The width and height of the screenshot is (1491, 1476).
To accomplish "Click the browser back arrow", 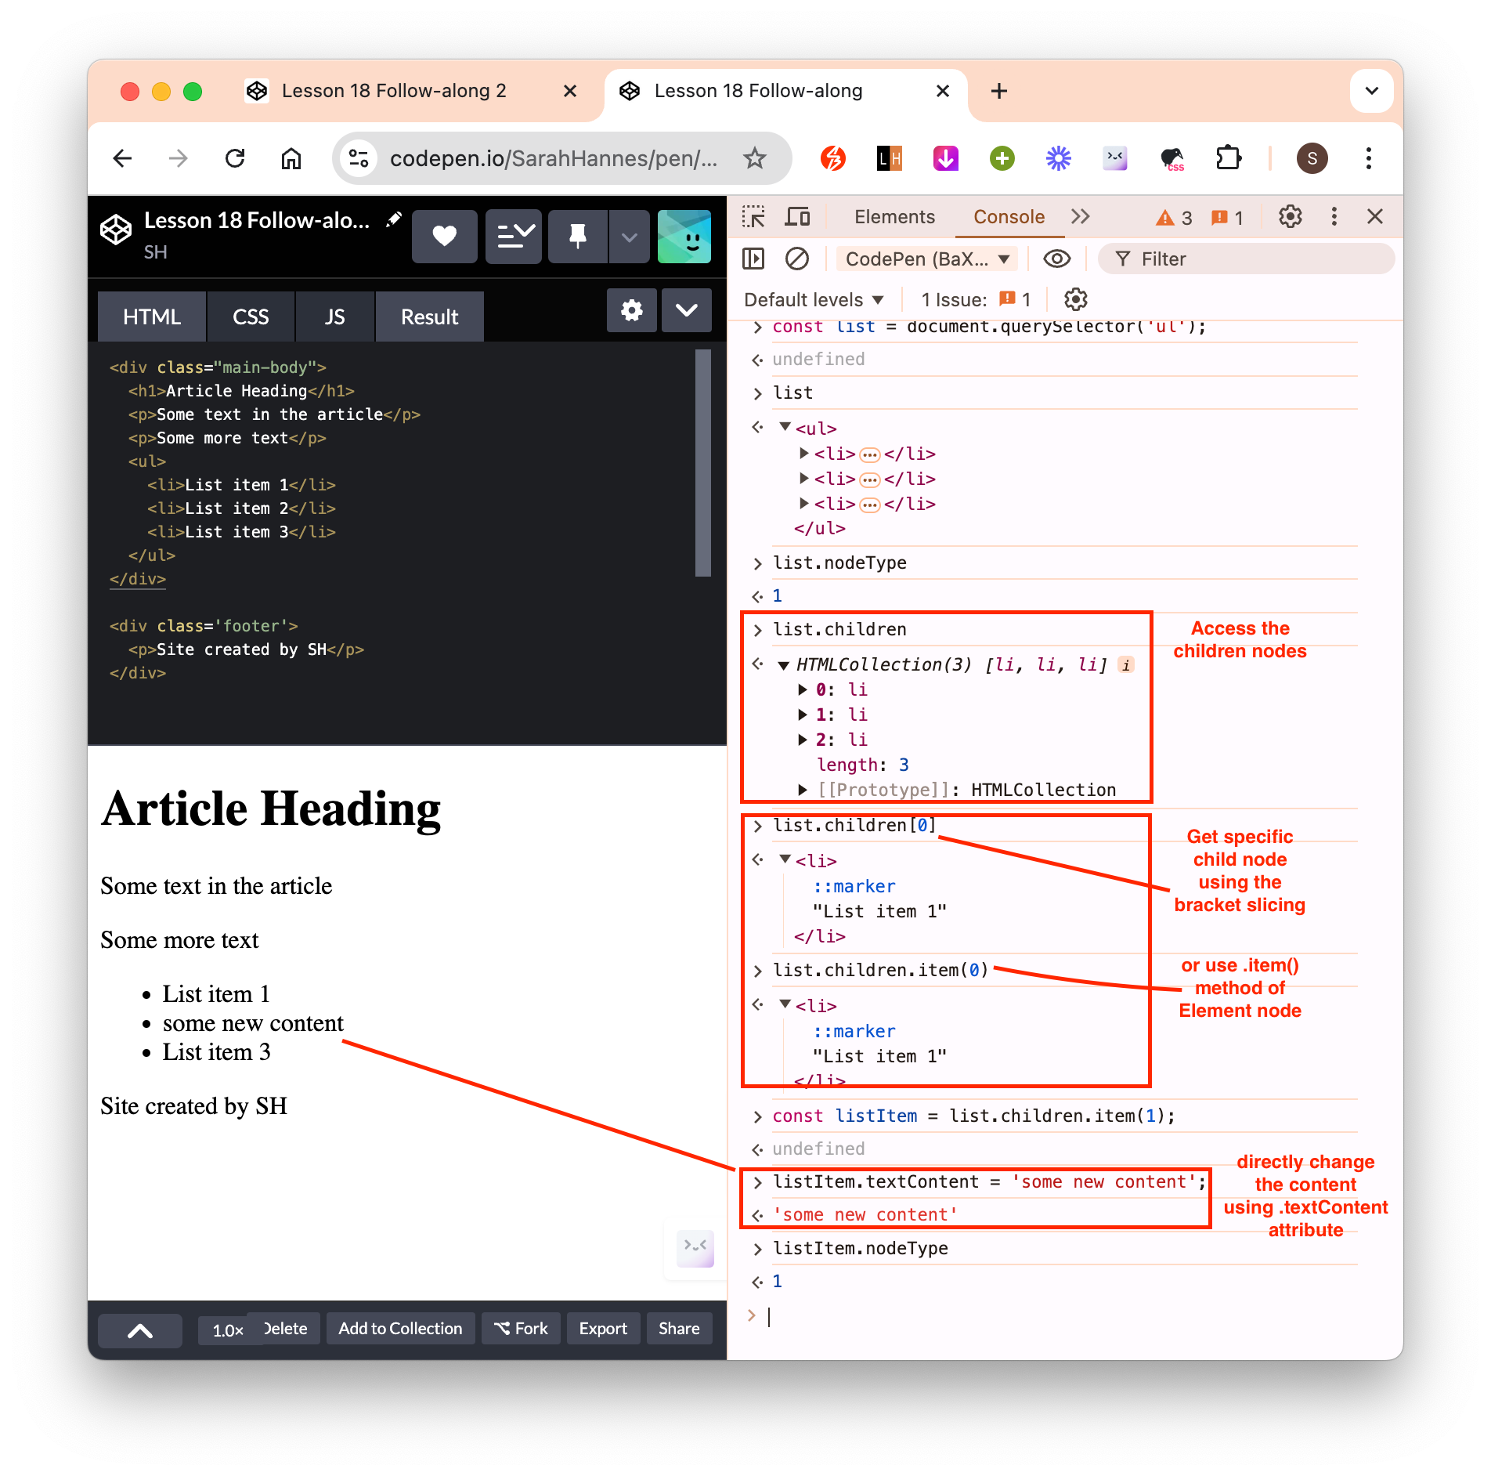I will pyautogui.click(x=123, y=159).
